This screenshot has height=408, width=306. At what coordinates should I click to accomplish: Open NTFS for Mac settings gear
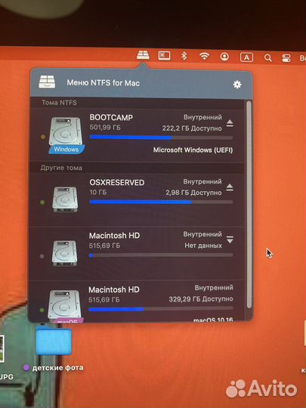point(236,85)
